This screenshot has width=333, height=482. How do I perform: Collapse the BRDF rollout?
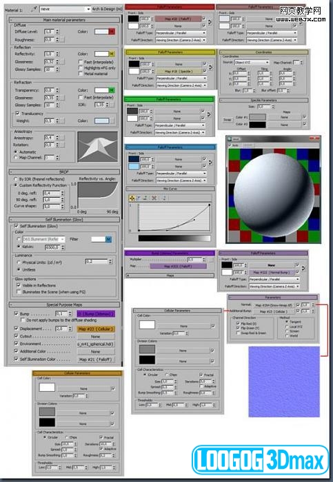(64, 172)
